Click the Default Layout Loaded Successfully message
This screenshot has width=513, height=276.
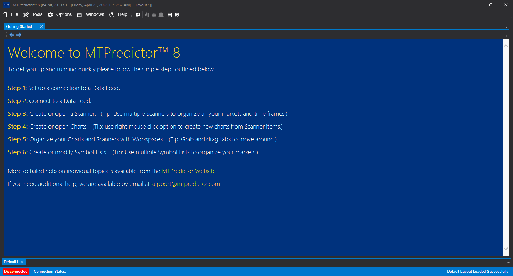coord(477,272)
